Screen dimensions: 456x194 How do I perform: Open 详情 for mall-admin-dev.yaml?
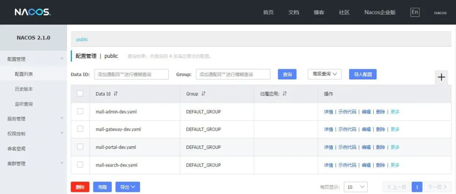328,112
